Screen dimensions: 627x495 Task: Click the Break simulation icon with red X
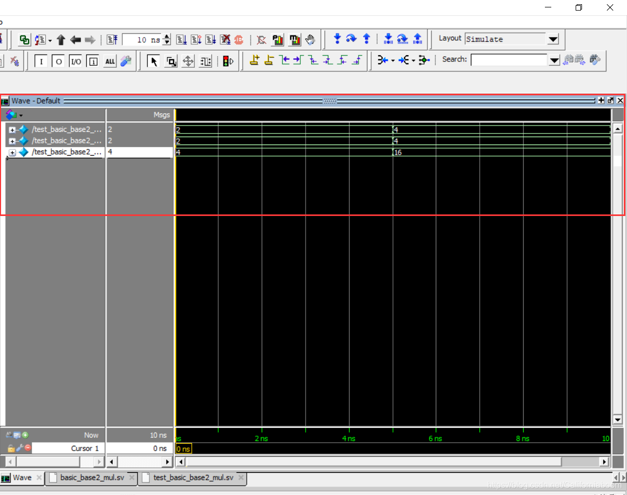point(226,40)
